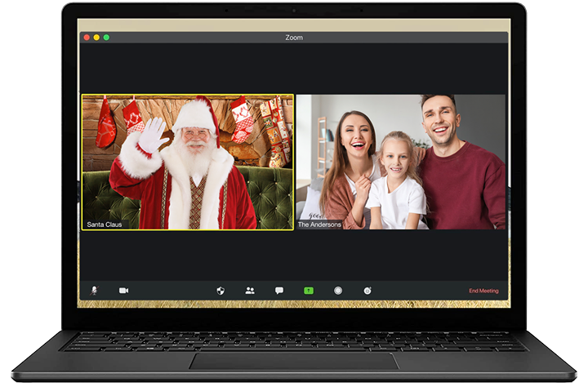Click the Record circle icon
The image size is (588, 387).
click(x=338, y=291)
